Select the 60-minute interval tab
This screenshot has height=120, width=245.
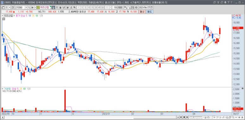coord(103,8)
